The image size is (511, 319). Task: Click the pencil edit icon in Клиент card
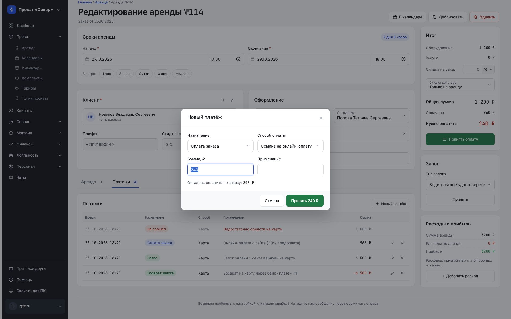coord(233,100)
